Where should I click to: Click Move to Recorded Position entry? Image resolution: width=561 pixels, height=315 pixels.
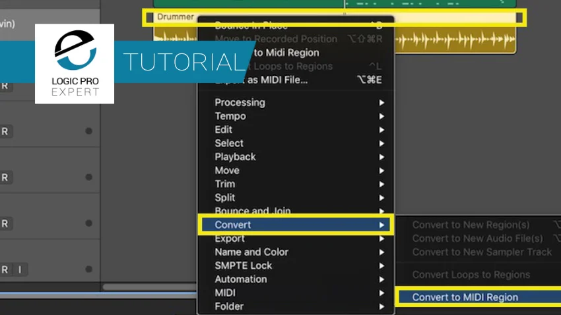click(296, 39)
